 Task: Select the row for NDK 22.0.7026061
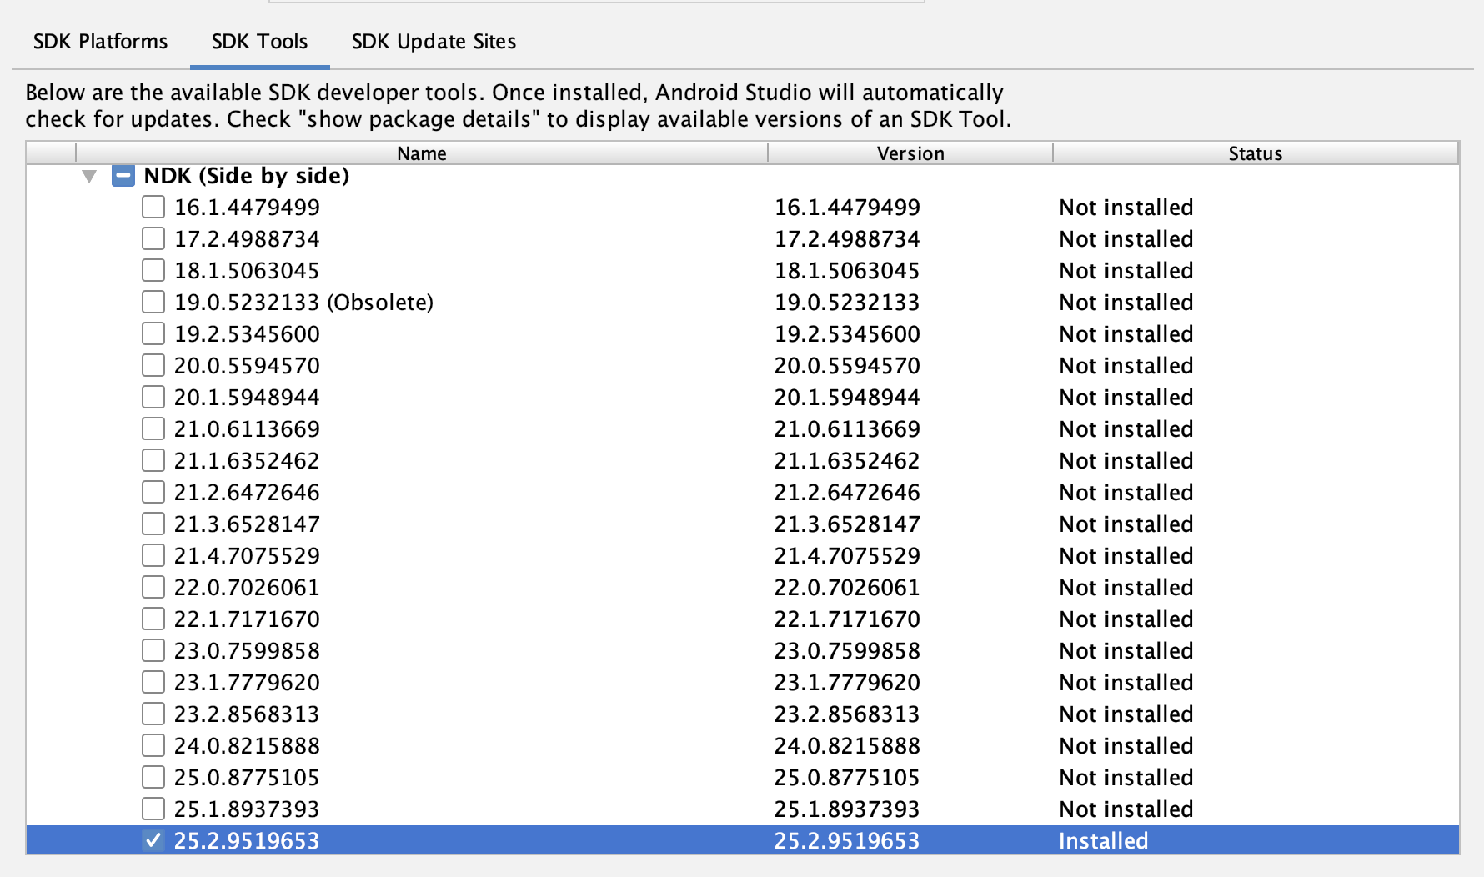click(x=245, y=587)
